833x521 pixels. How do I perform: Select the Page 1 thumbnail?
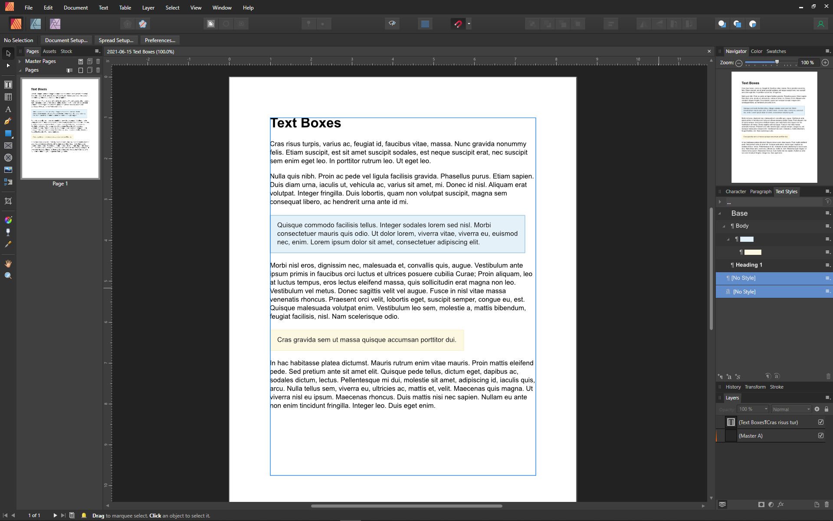point(60,128)
